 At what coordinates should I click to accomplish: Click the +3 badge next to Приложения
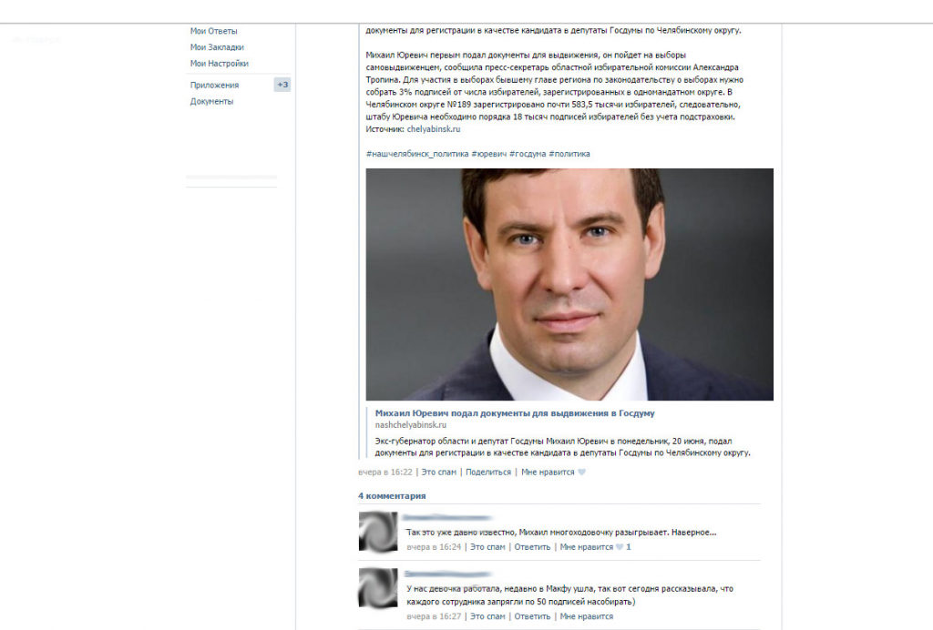282,85
